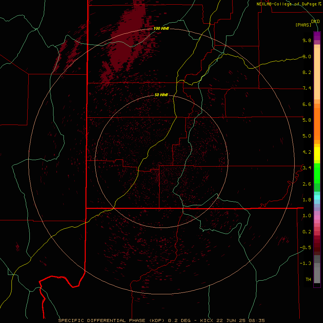
Task: Click the 1.0 scale label
Action: tap(307, 216)
